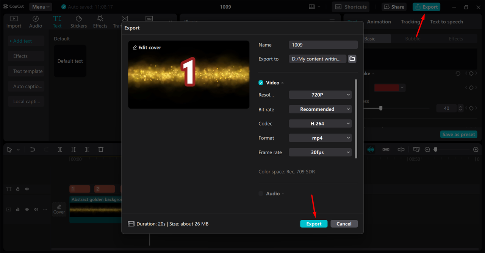Click the stroke thickness slider handle
The image size is (485, 253).
pos(381,108)
